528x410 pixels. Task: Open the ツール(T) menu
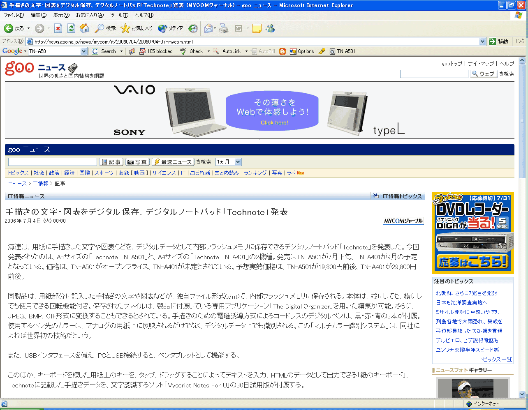coord(119,15)
